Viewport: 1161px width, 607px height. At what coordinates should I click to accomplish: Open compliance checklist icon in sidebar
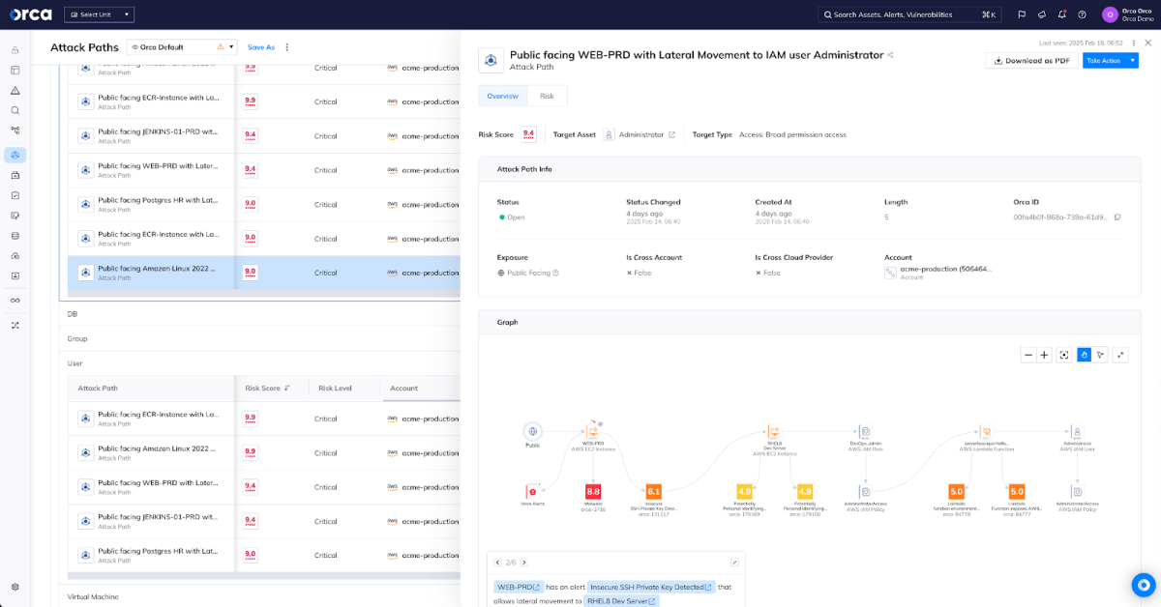pyautogui.click(x=15, y=195)
